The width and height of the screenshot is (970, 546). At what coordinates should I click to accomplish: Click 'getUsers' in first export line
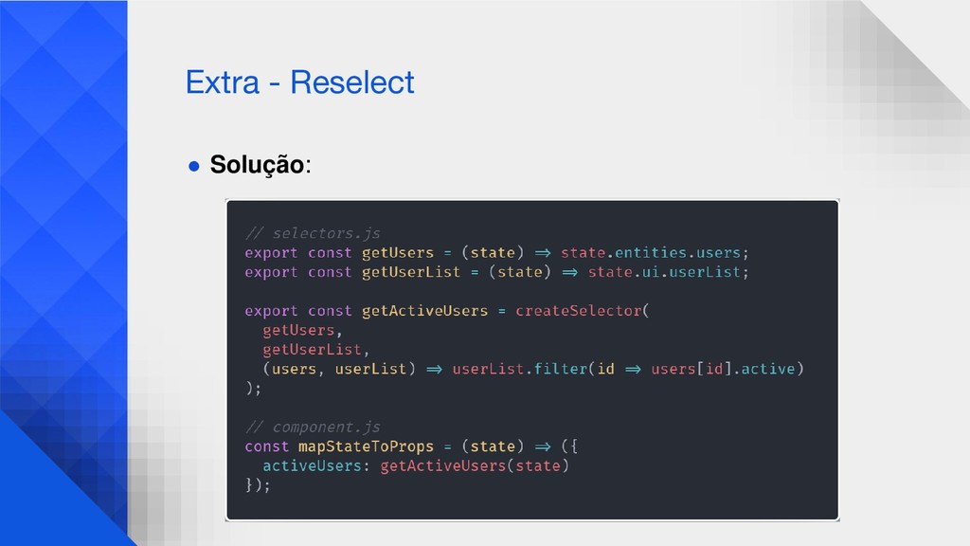(398, 252)
